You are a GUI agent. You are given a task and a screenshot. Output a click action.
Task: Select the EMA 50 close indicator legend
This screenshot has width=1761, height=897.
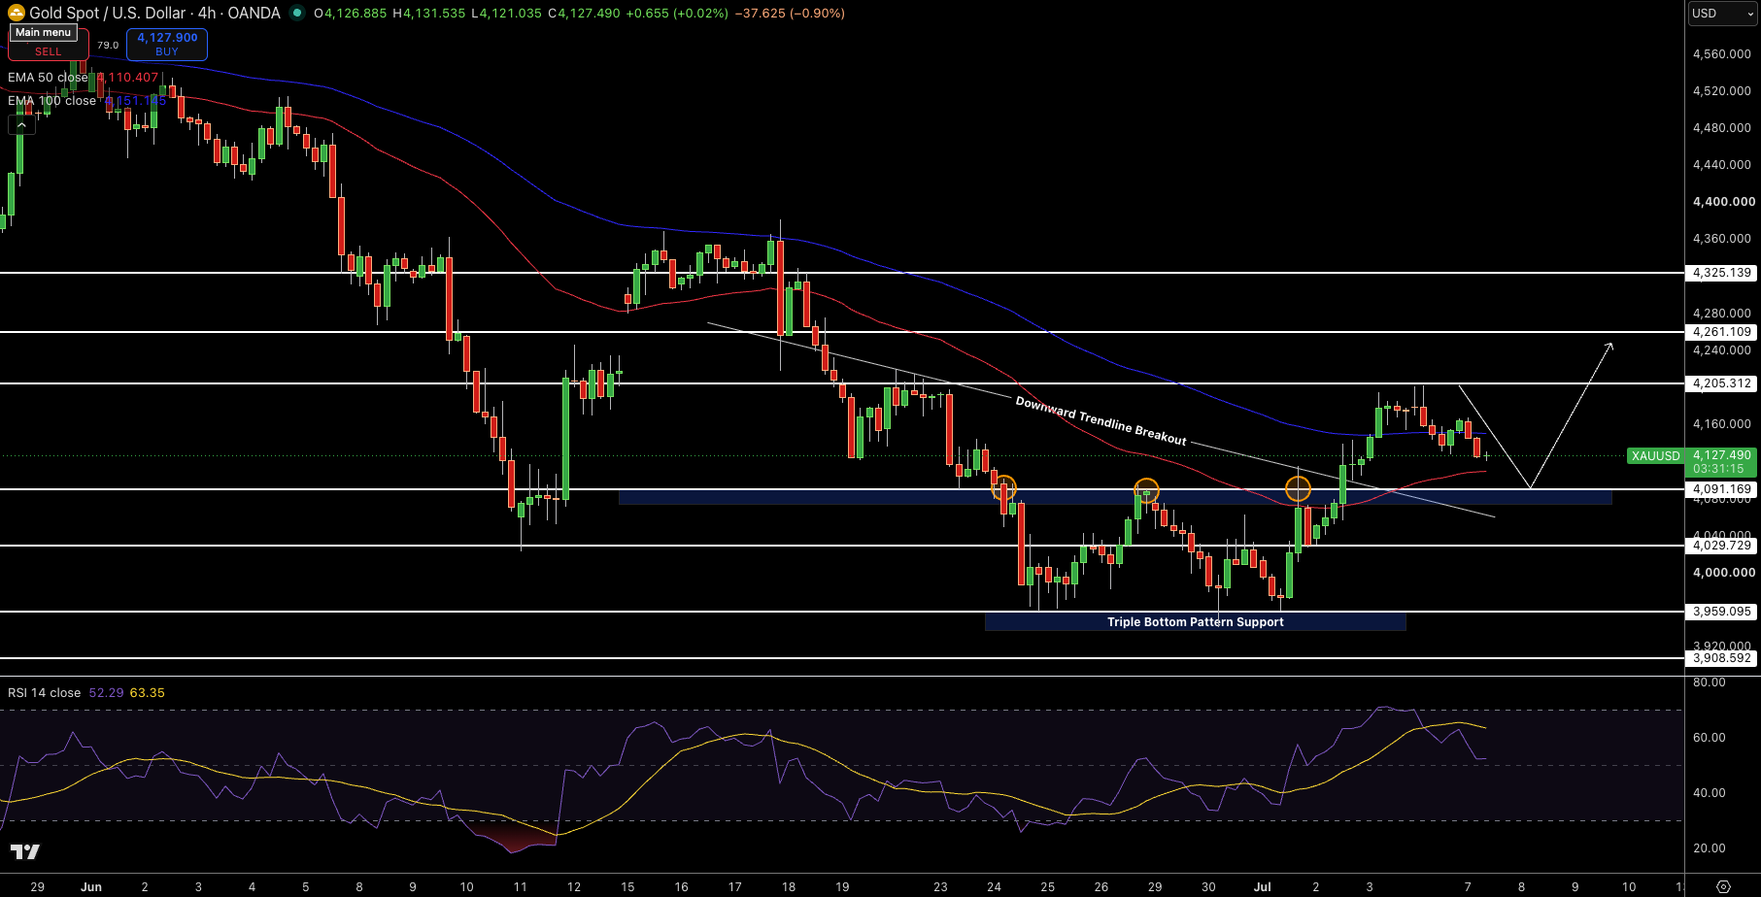pos(48,78)
